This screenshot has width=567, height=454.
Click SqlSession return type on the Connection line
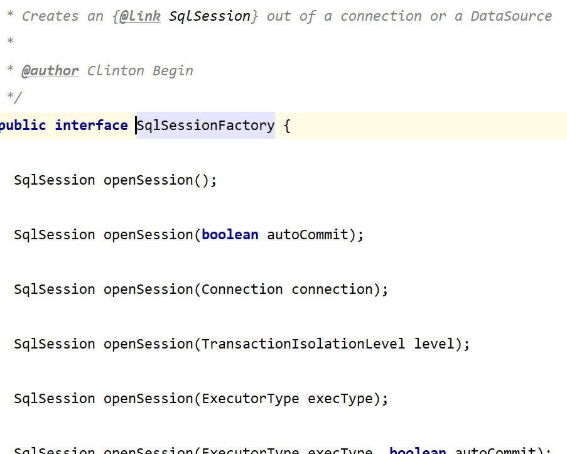(55, 289)
